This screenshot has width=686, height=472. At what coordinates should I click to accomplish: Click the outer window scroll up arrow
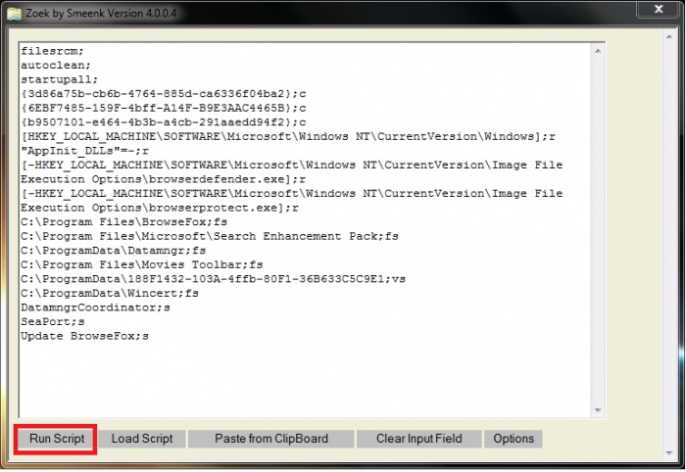pyautogui.click(x=669, y=36)
